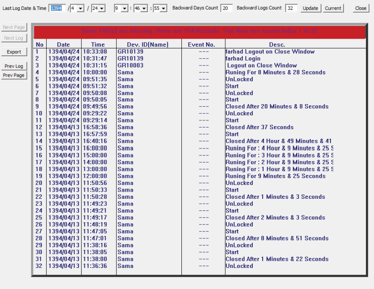
Task: Click the red missing files warning banner
Action: [x=199, y=31]
